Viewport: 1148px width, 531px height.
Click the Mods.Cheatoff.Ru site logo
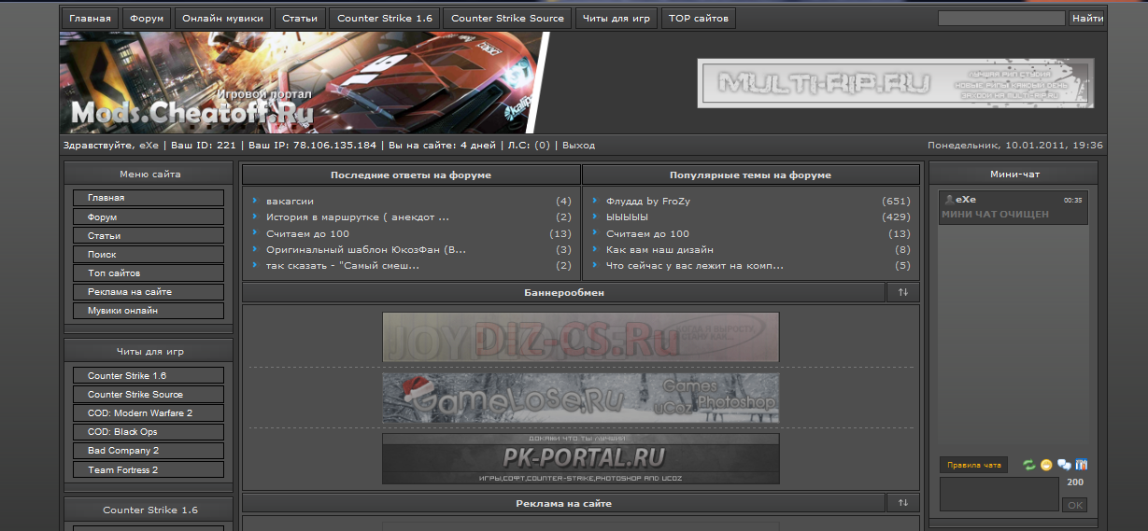(x=191, y=112)
